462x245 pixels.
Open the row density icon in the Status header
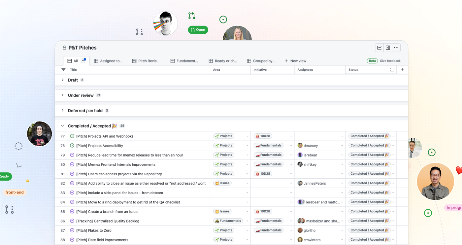point(392,69)
